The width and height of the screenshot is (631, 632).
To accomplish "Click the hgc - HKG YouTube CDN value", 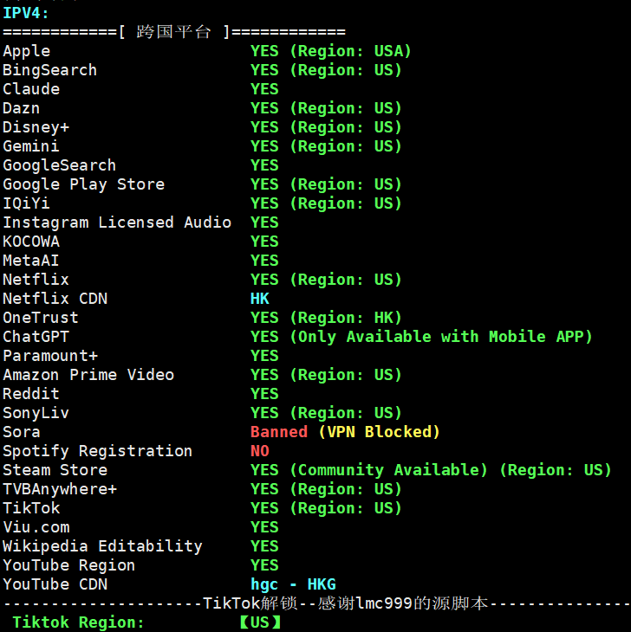I will (293, 584).
